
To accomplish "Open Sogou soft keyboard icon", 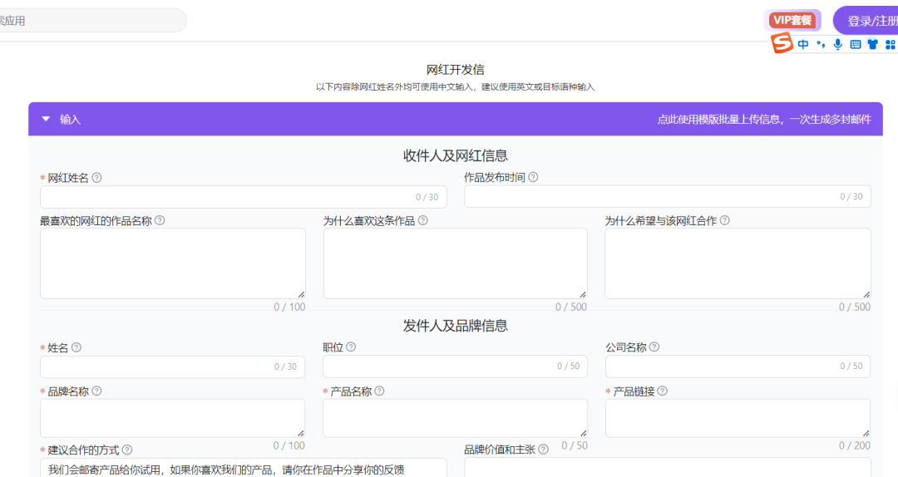I will coord(855,44).
